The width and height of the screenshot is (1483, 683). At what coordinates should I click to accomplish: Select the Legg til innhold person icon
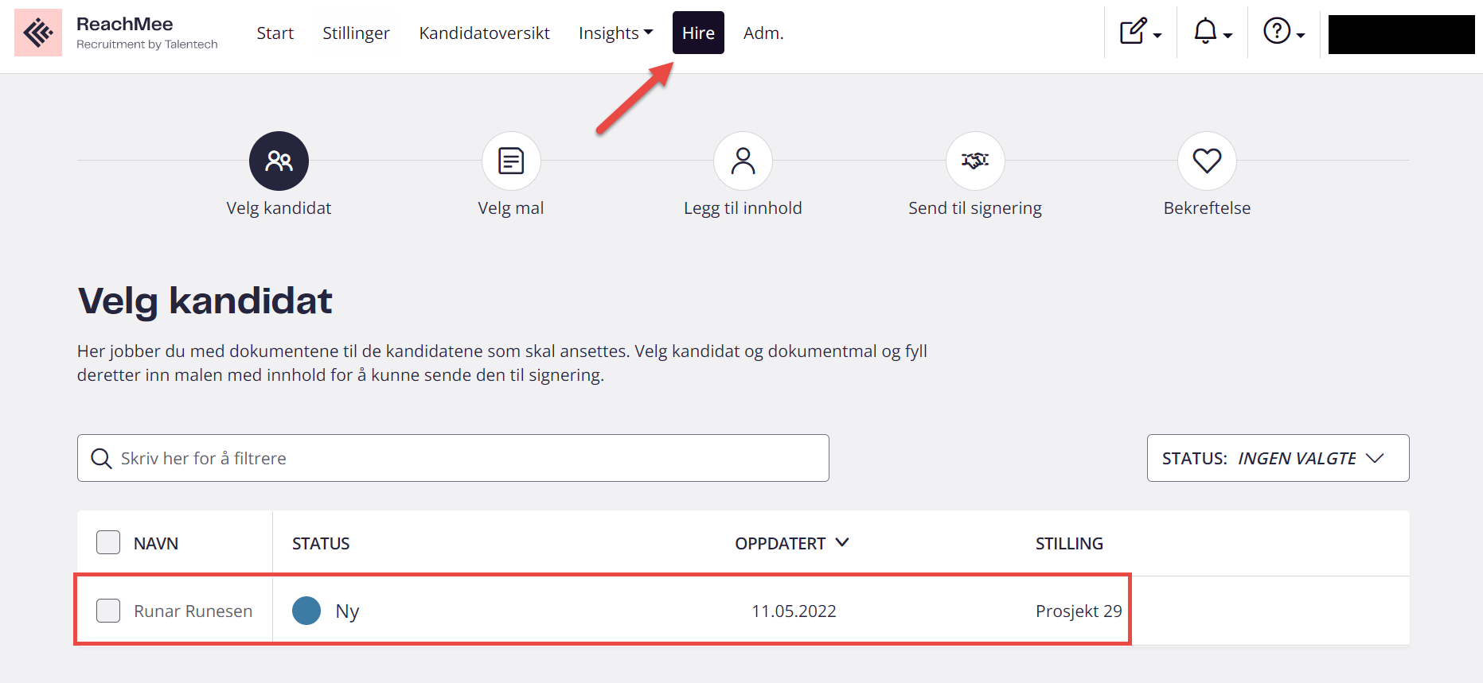pos(743,161)
